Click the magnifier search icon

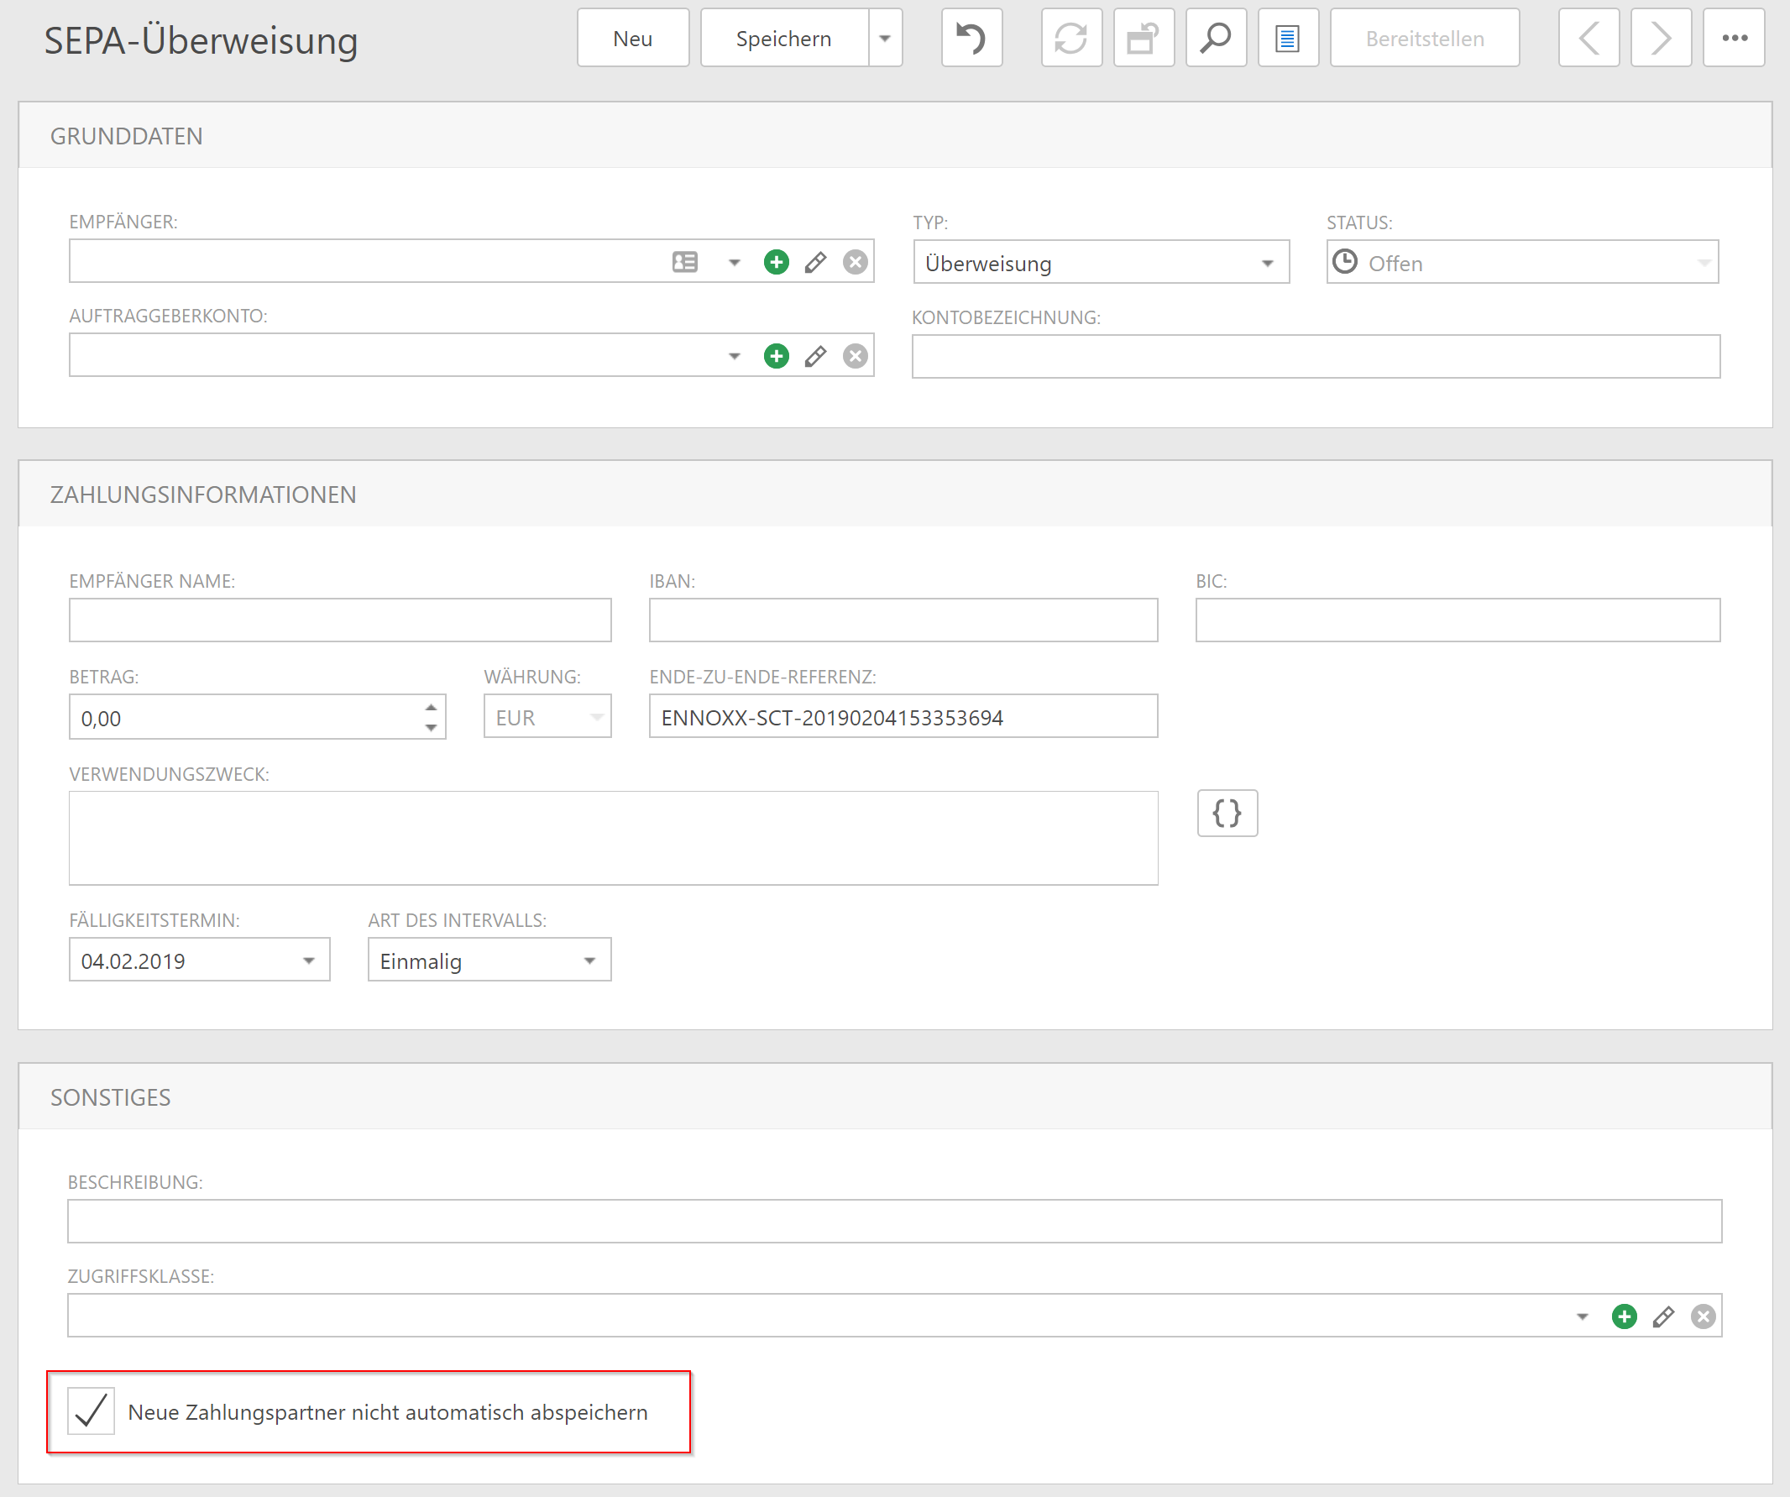coord(1216,39)
